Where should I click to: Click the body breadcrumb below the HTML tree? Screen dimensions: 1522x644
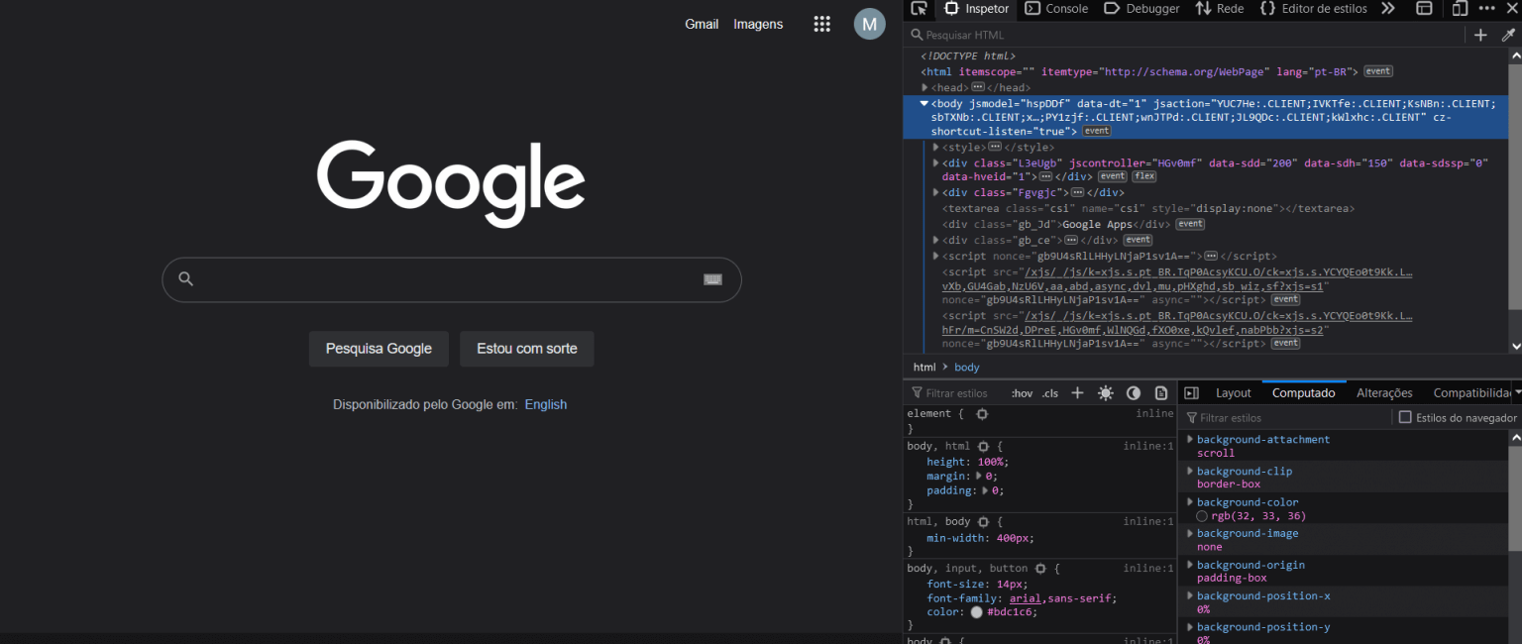(966, 367)
